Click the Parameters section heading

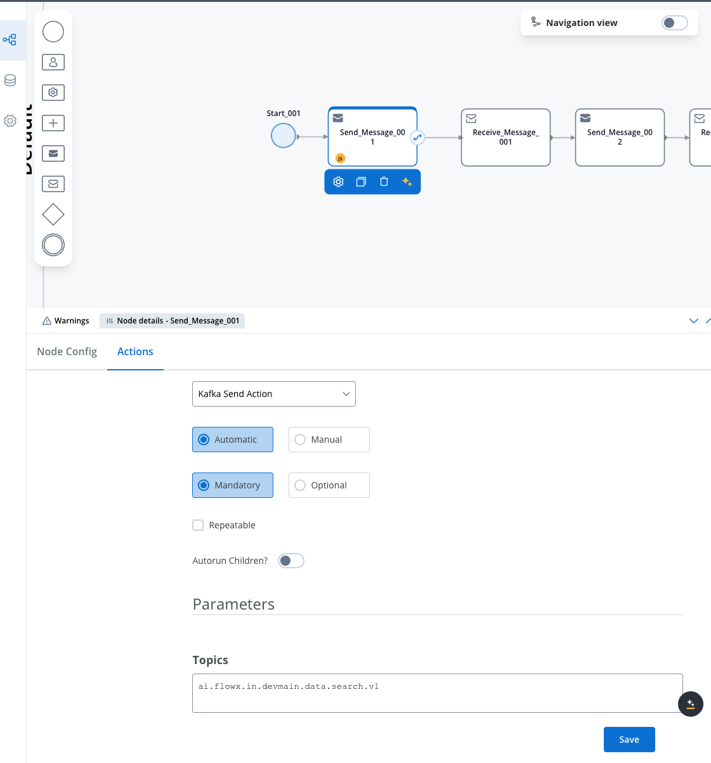tap(233, 604)
